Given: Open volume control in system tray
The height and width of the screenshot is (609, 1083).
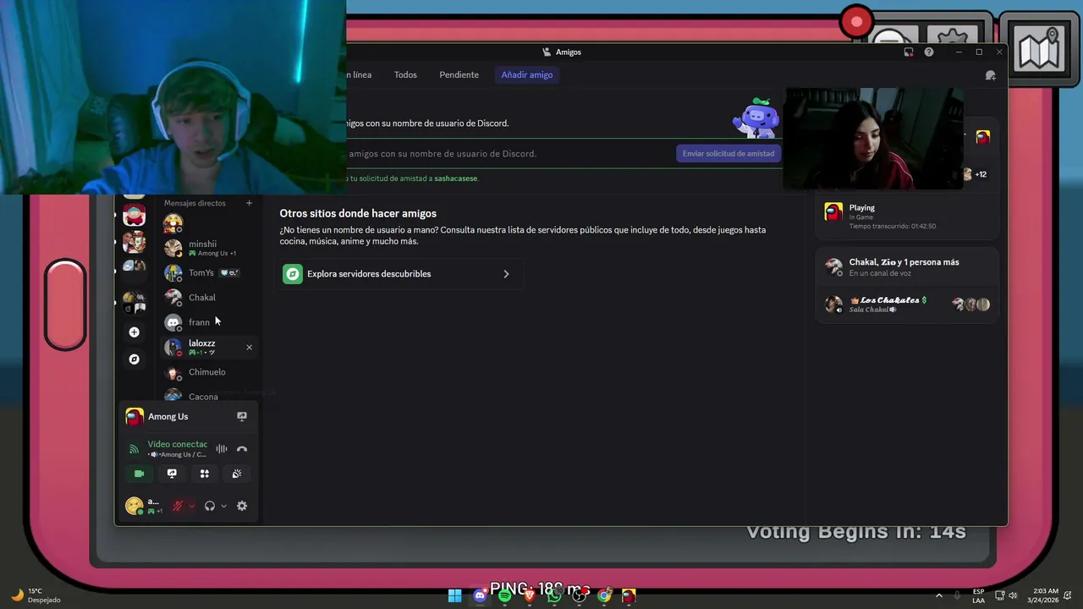Looking at the screenshot, I should click(1013, 595).
